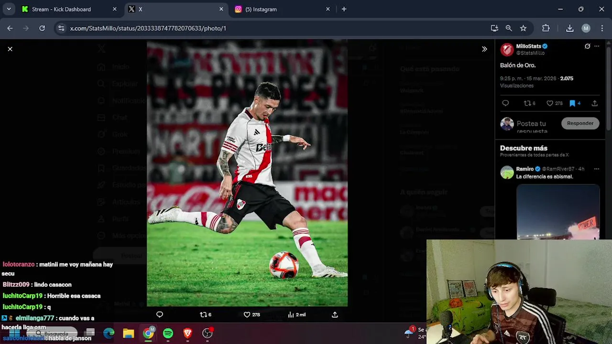
Task: Click the Blitzz009 chat username
Action: click(16, 285)
